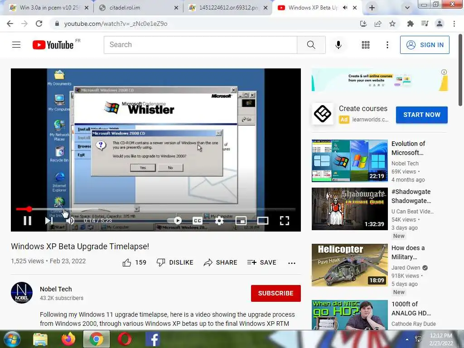The width and height of the screenshot is (464, 348).
Task: Open the Create courses ad title
Action: (363, 109)
